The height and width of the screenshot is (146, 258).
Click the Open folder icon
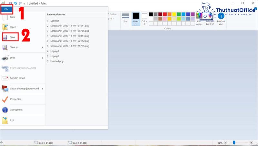pos(5,27)
